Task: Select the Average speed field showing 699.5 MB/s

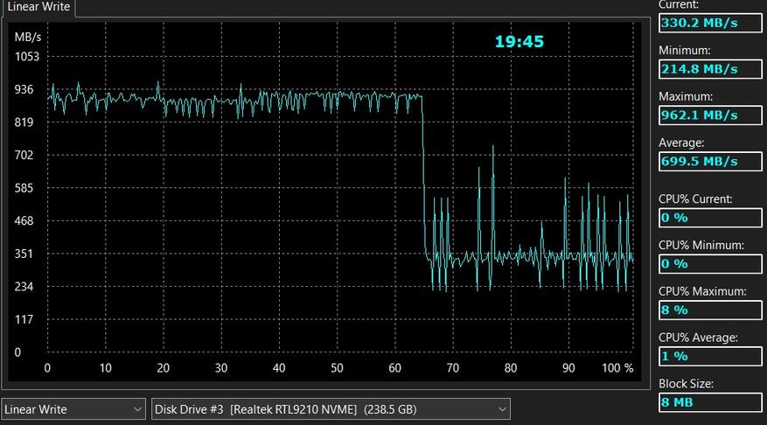Action: (x=710, y=162)
